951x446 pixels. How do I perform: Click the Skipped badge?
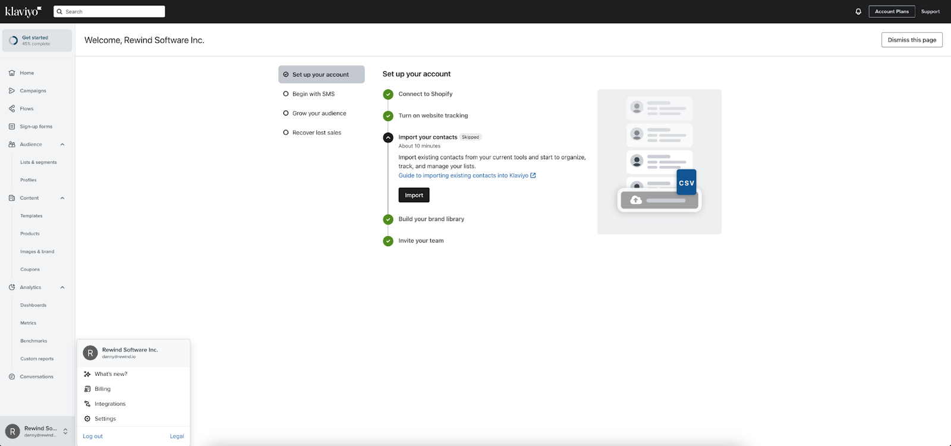[470, 137]
